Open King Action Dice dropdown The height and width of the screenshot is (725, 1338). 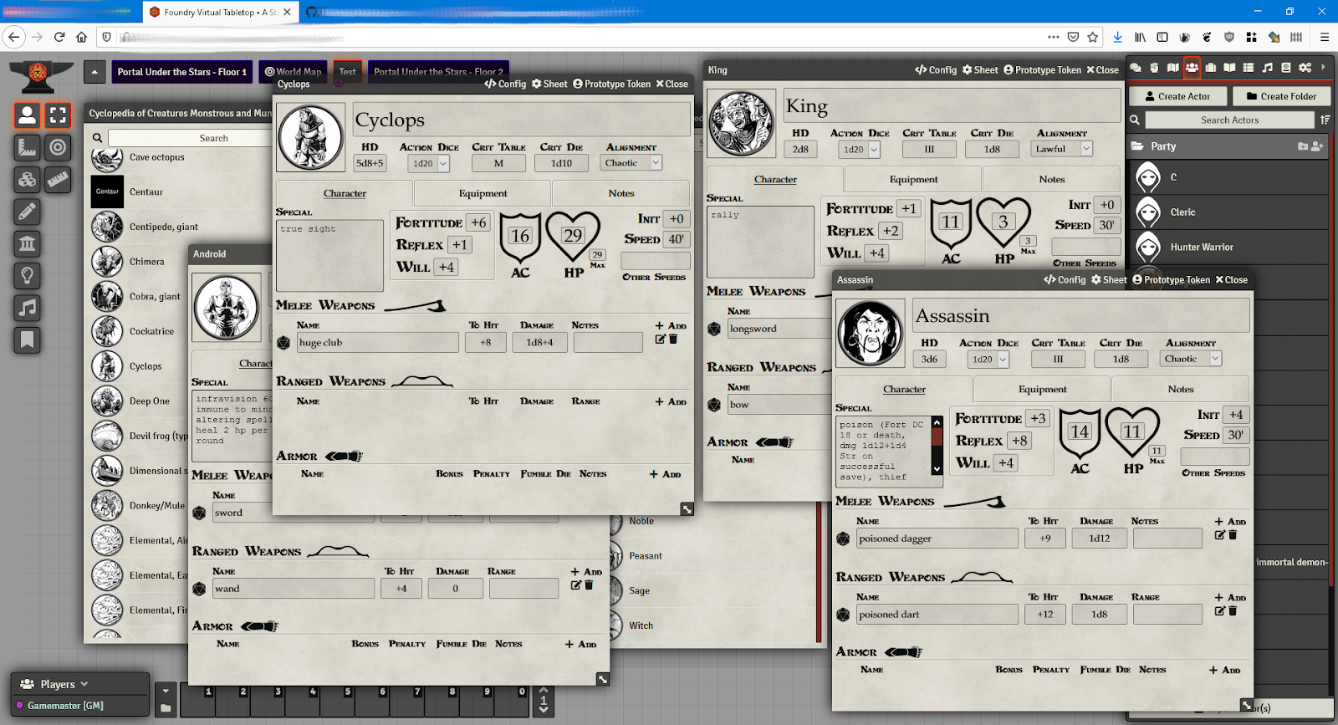(861, 150)
